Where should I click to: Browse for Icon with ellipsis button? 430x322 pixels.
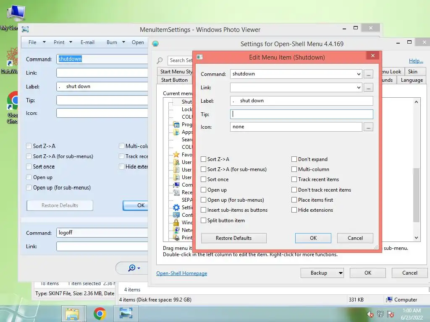tap(369, 127)
